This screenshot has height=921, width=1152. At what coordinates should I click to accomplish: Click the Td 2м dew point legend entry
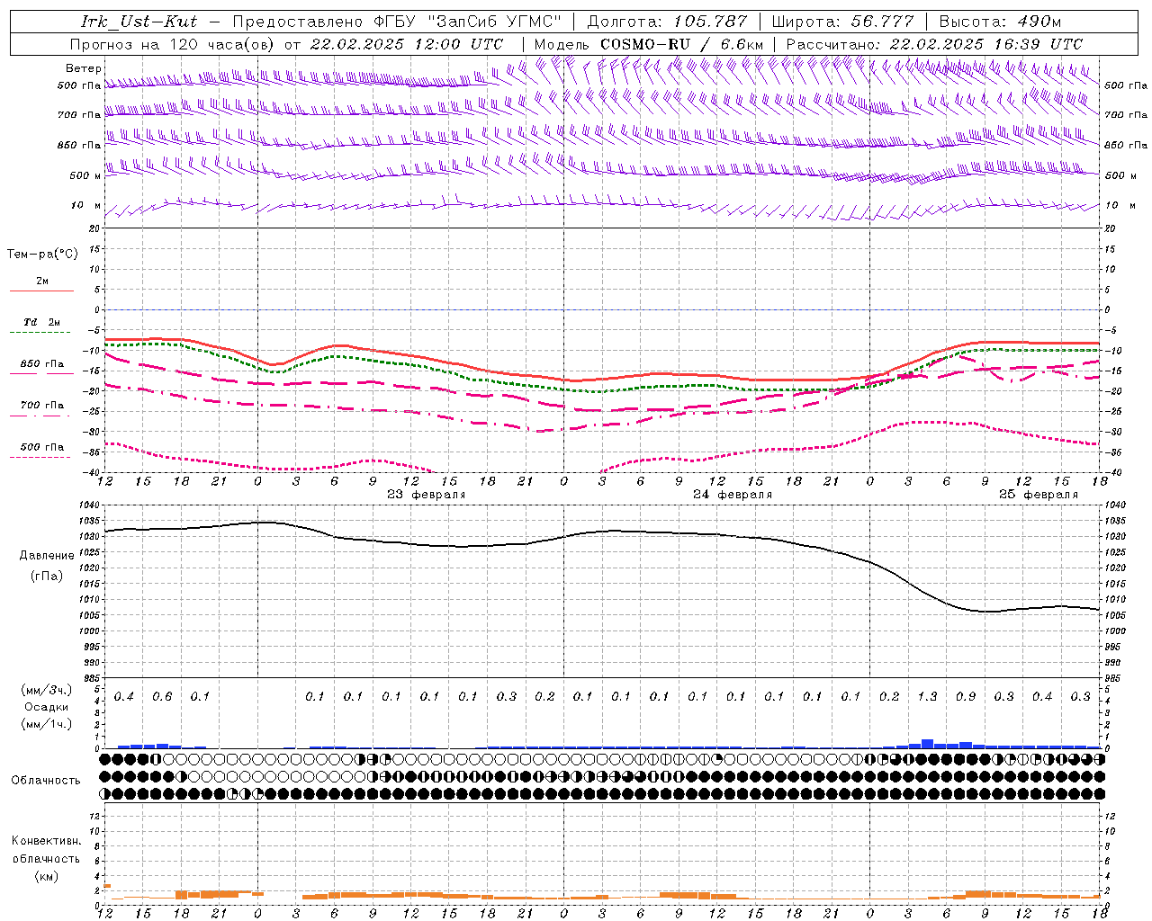41,322
